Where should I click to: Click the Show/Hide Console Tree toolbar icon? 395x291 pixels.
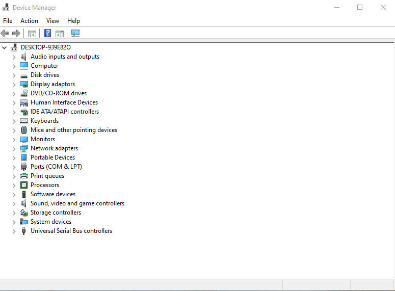point(32,34)
